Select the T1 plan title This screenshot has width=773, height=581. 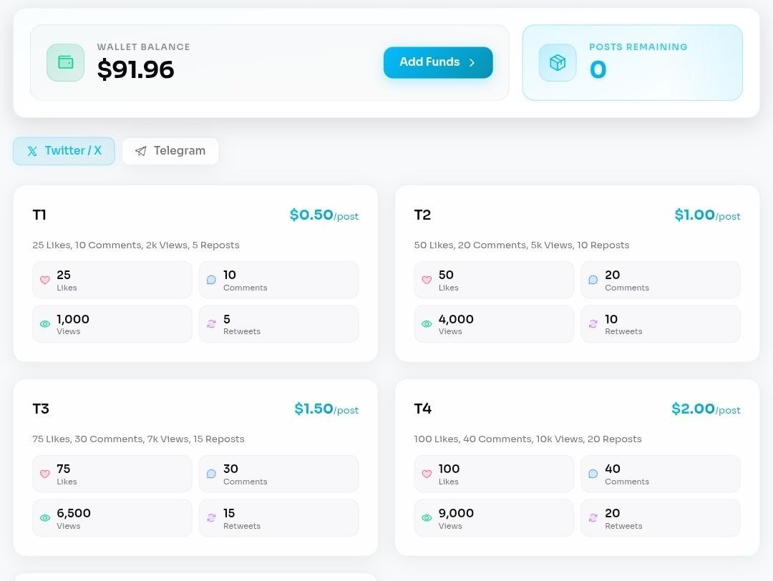pos(39,215)
